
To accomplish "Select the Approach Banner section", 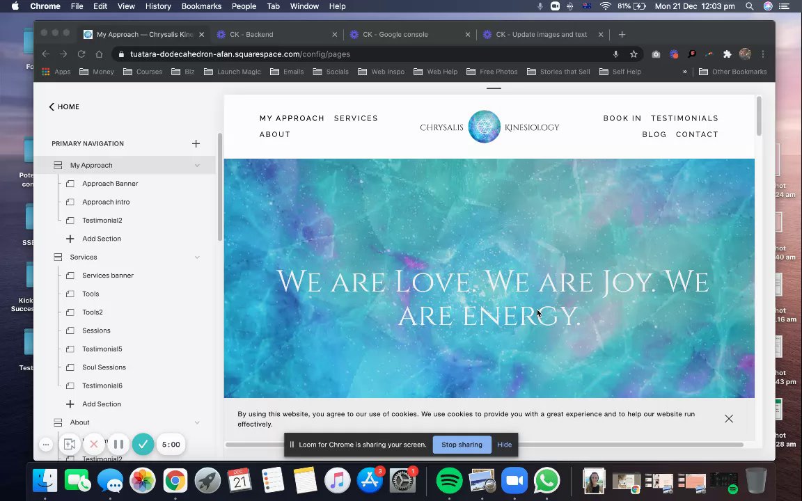I will (110, 184).
